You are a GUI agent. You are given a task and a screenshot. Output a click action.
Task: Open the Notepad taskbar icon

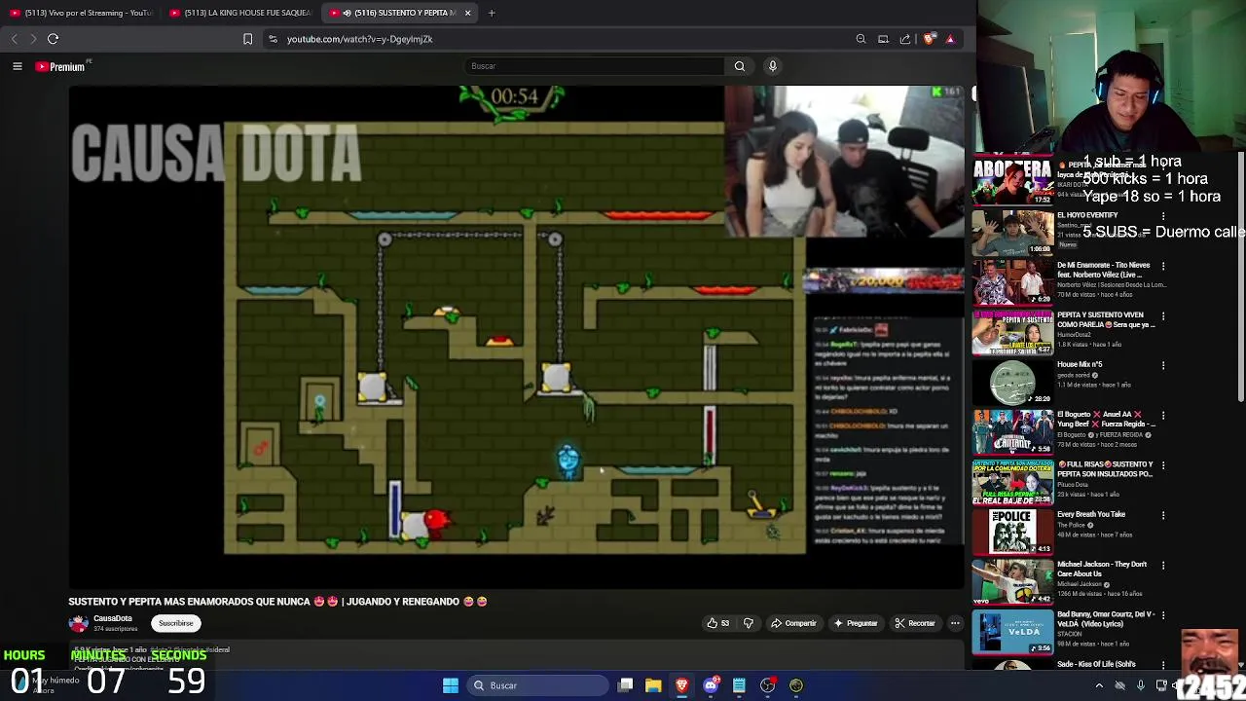pos(739,685)
